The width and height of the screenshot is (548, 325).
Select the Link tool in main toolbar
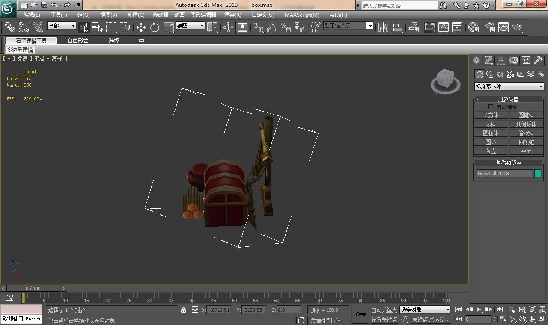10,27
